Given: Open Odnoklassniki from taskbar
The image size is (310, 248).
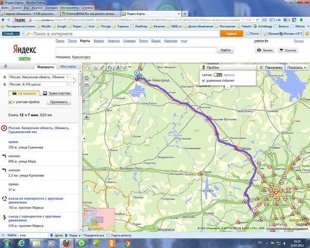Looking at the screenshot, I should (112, 243).
